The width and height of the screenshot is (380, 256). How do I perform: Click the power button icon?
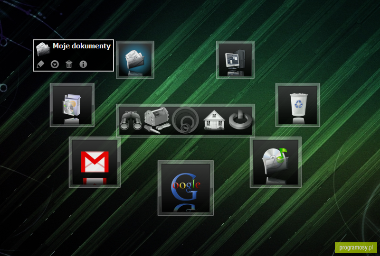click(x=240, y=119)
